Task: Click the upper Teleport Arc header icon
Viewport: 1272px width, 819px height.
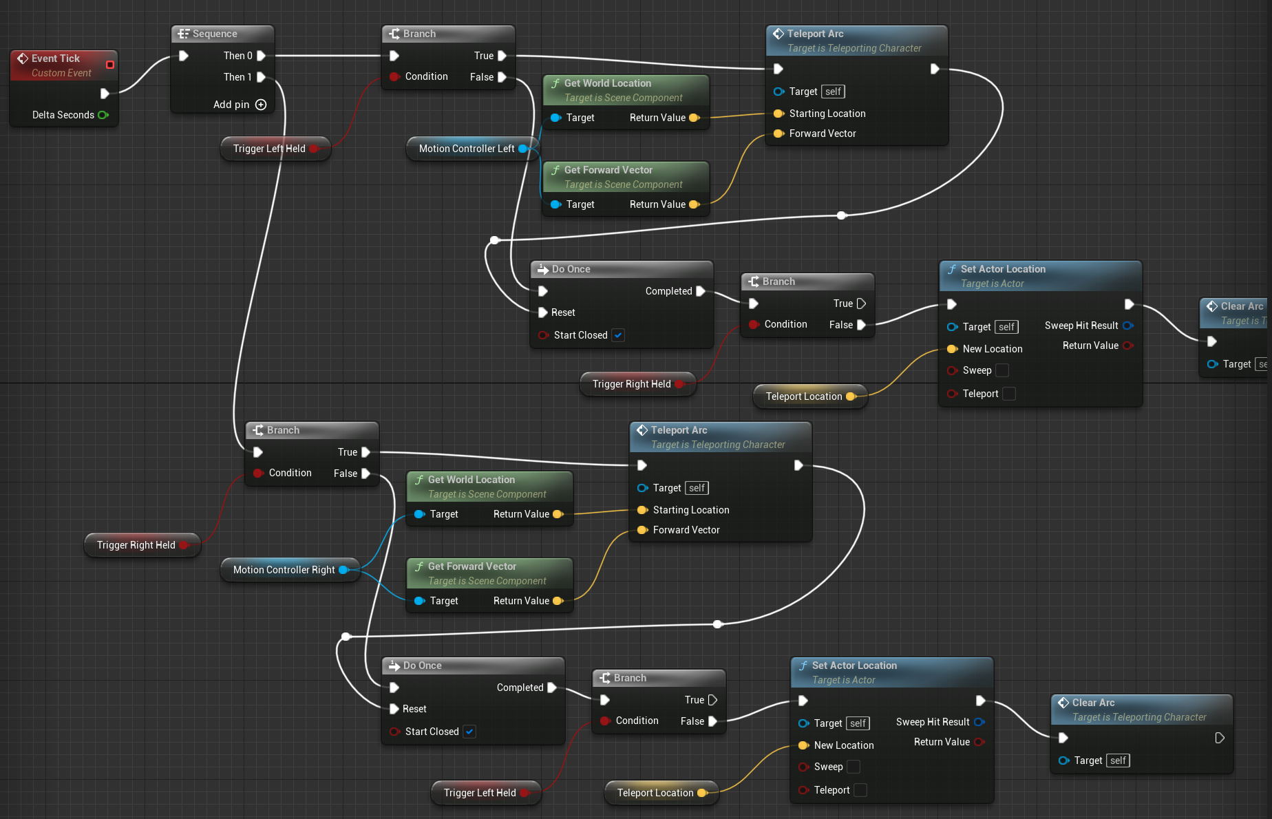Action: coord(778,34)
